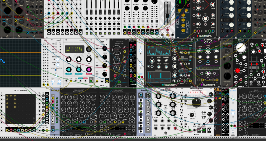Click the BP output jack on Vortex filter
Screen dimensions: 266x141
[x=125, y=76]
